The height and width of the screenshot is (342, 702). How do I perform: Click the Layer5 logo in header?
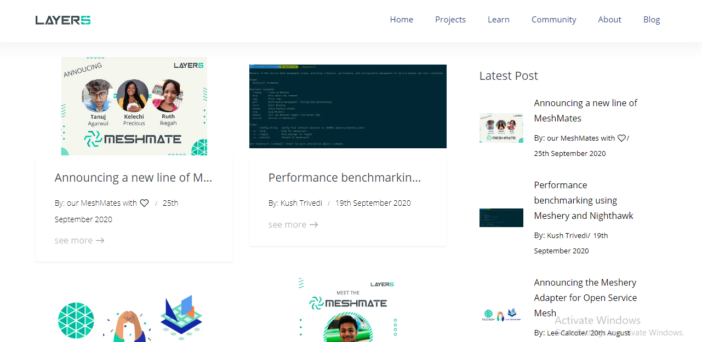63,20
